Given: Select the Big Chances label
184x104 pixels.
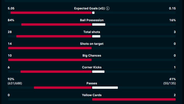Looking at the screenshot, I should click(92, 56).
